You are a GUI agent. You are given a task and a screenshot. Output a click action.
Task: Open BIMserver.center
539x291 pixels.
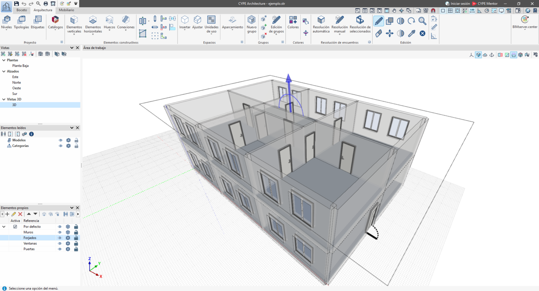click(525, 22)
